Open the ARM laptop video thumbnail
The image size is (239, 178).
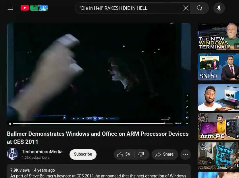[x=218, y=97]
